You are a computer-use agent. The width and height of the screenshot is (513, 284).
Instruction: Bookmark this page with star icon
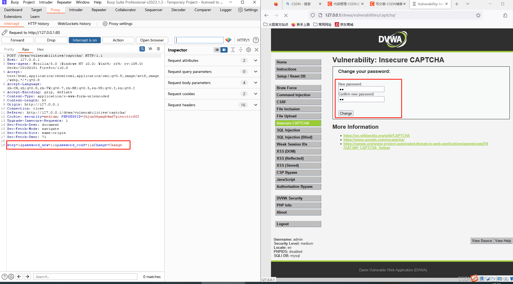pyautogui.click(x=478, y=15)
